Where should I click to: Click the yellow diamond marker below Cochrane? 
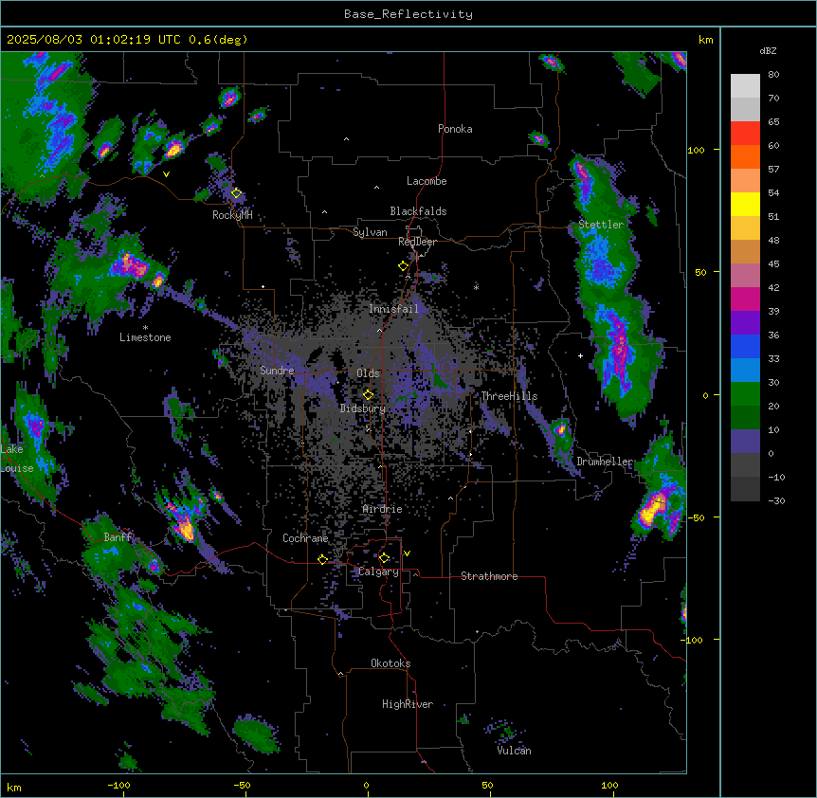coord(322,559)
